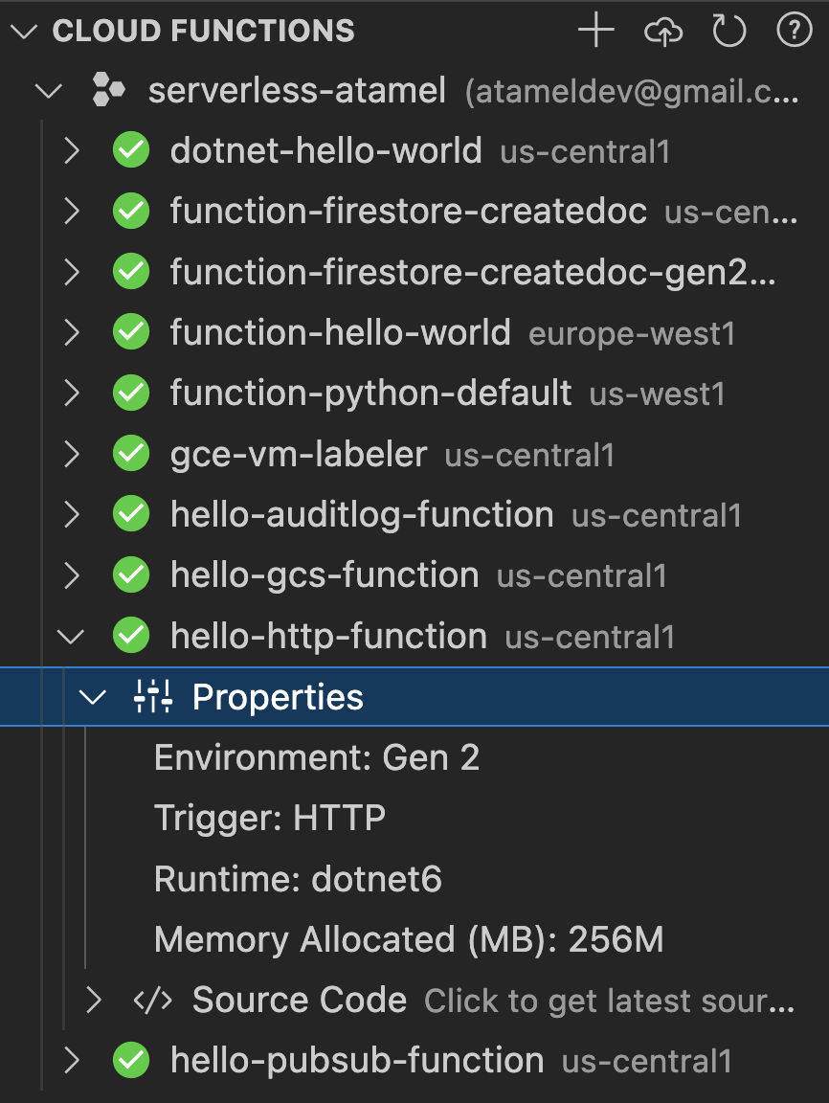The height and width of the screenshot is (1103, 829).
Task: Click the Properties sliders icon
Action: (152, 696)
